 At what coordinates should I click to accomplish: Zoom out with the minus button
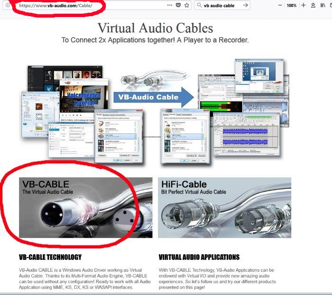click(x=280, y=5)
